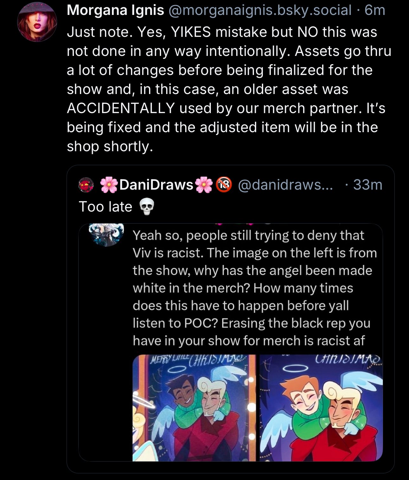Screen dimensions: 409x480
Task: Open DaniDraws's small red profile avatar
Action: click(85, 185)
